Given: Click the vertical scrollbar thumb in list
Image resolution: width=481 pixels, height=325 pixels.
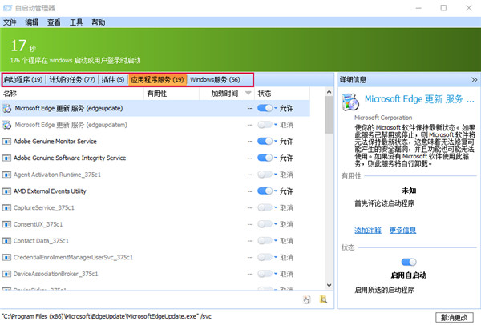Looking at the screenshot, I should tap(329, 114).
